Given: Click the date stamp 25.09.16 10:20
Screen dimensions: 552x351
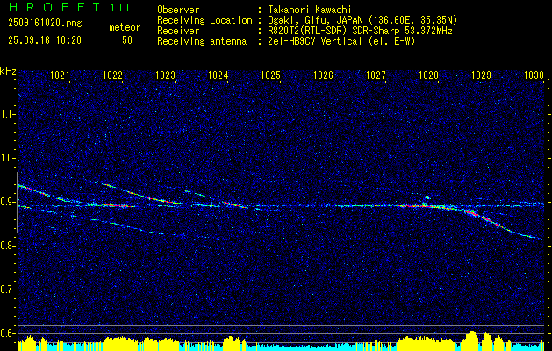Looking at the screenshot, I should (45, 40).
